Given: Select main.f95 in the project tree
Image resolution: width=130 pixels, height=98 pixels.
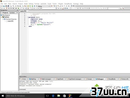Looking at the screenshot, I should 10,21.
